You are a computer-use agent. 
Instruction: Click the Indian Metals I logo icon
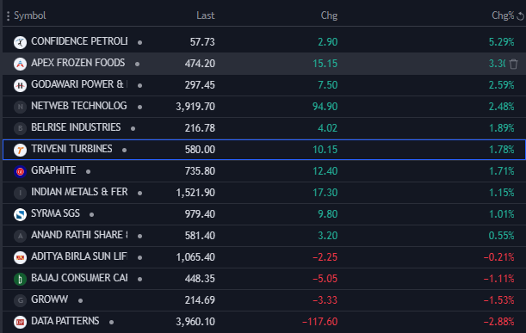(20, 193)
